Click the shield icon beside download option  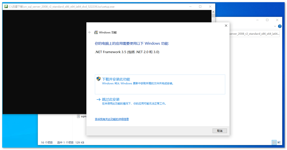tap(99, 79)
